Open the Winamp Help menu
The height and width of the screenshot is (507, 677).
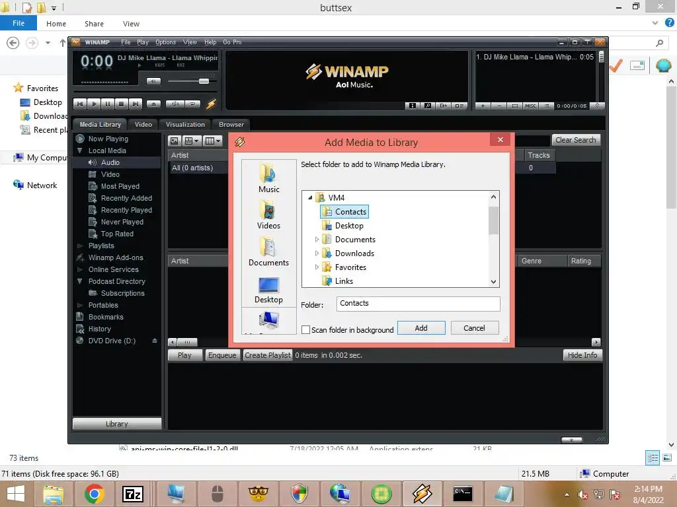click(x=210, y=42)
